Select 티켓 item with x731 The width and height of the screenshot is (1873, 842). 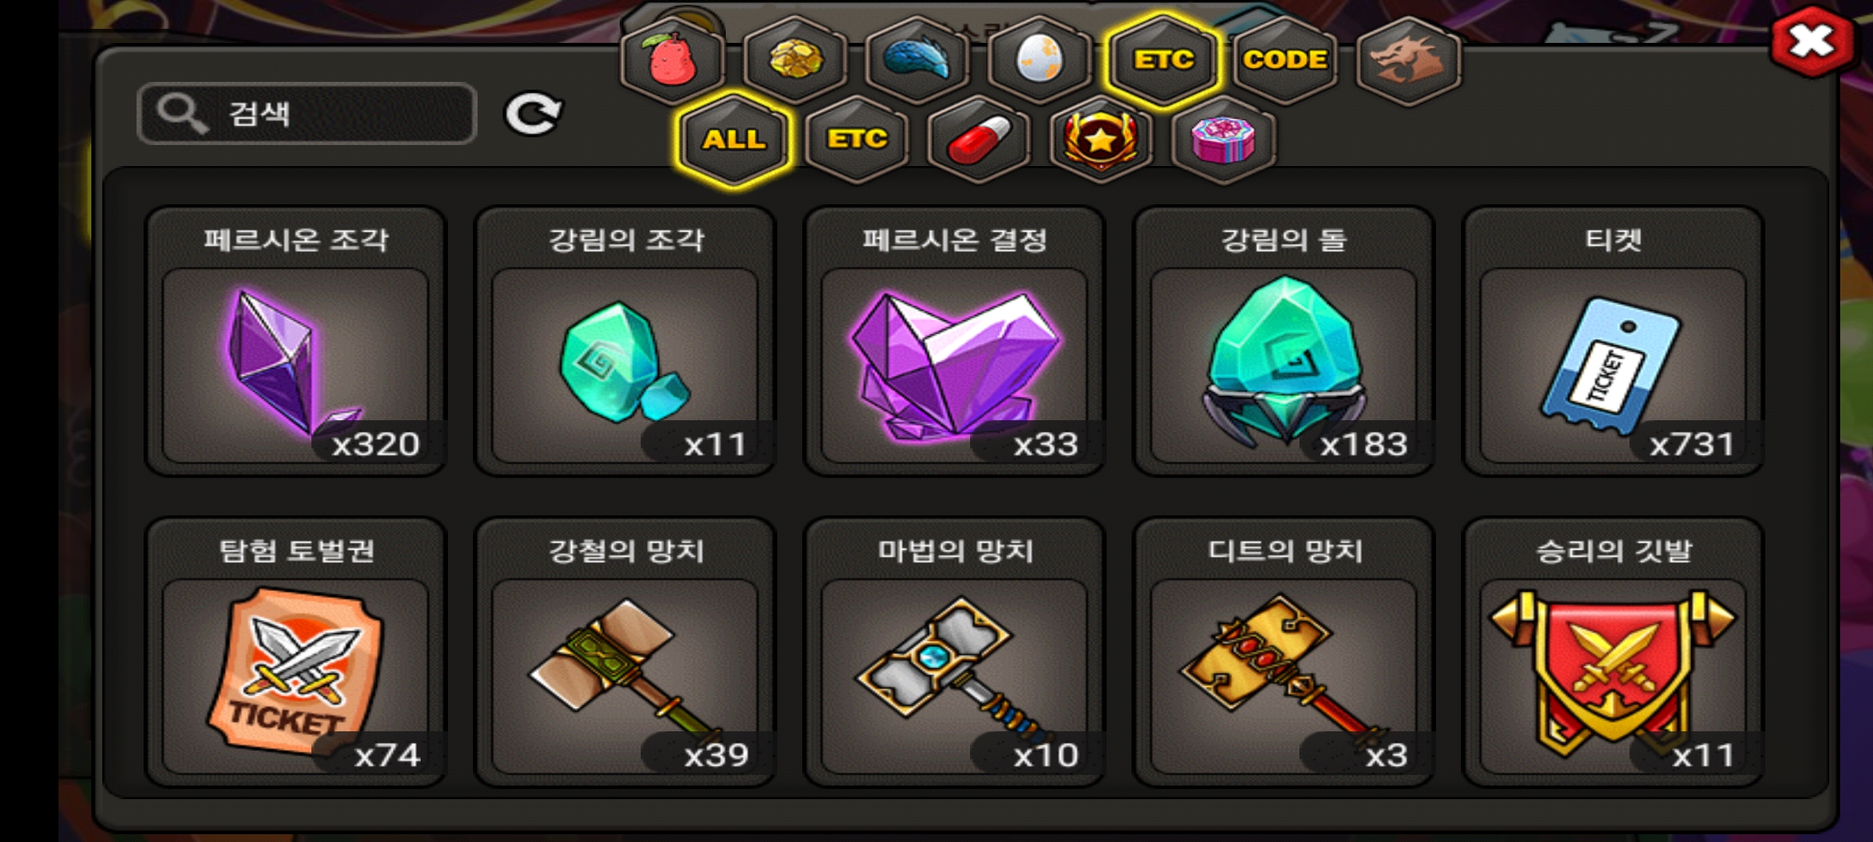click(1613, 341)
